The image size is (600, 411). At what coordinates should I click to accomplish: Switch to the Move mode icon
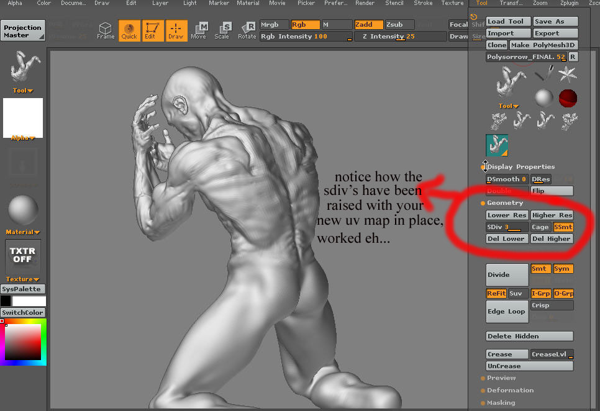click(x=199, y=30)
